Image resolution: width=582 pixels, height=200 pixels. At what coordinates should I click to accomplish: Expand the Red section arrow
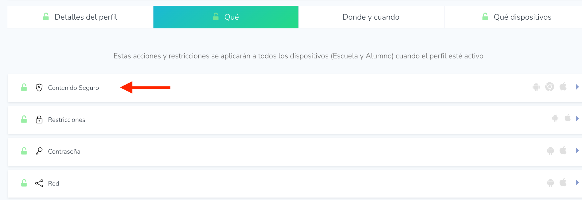tap(577, 183)
